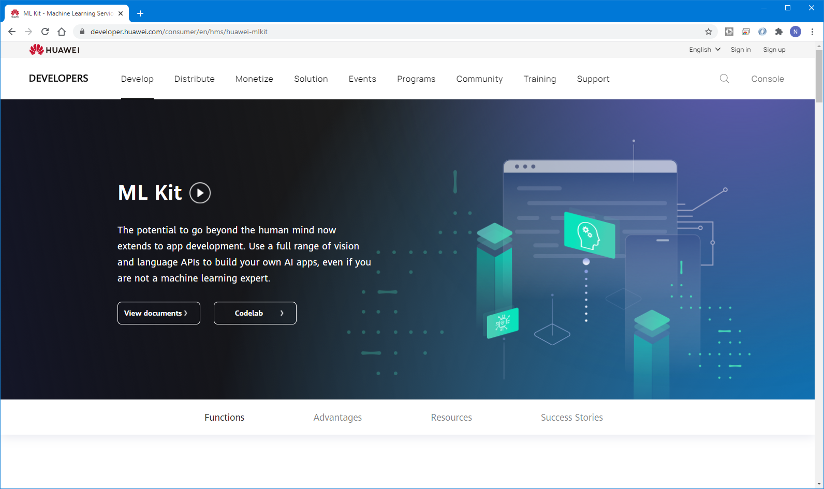Open the site search magnifier icon
Viewport: 824px width, 489px height.
[725, 79]
